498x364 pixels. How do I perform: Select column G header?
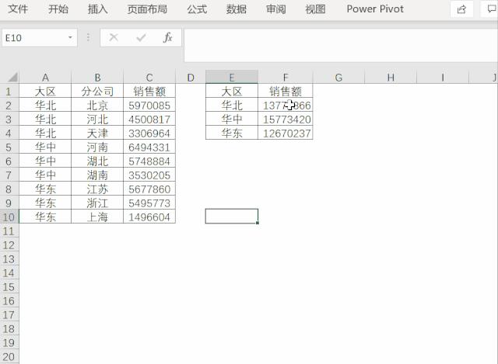(x=339, y=78)
